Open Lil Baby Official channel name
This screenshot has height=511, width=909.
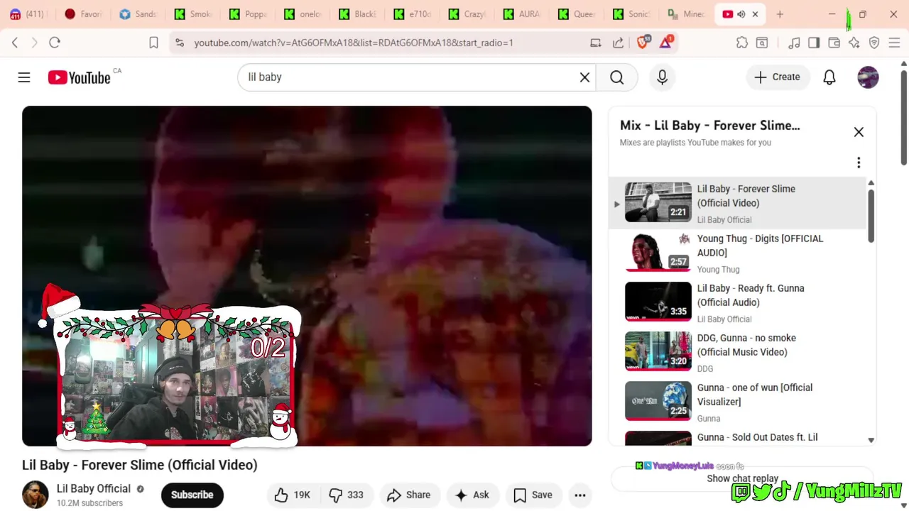[94, 489]
